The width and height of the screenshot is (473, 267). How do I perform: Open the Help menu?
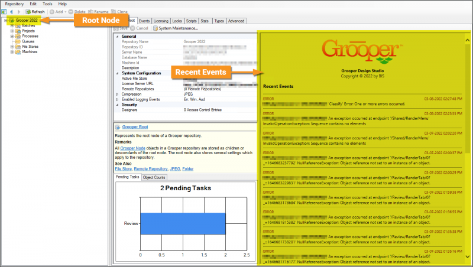coord(63,4)
